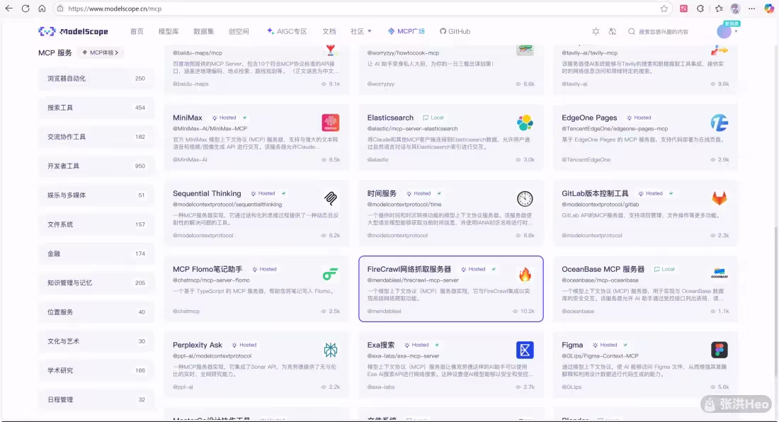Viewport: 779px width, 422px height.
Task: Open 创空间 navigation item
Action: tap(239, 31)
